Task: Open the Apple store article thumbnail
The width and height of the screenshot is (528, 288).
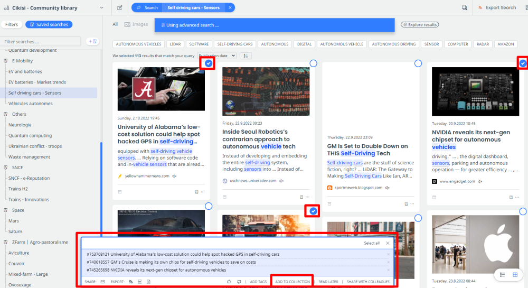Action: click(475, 245)
